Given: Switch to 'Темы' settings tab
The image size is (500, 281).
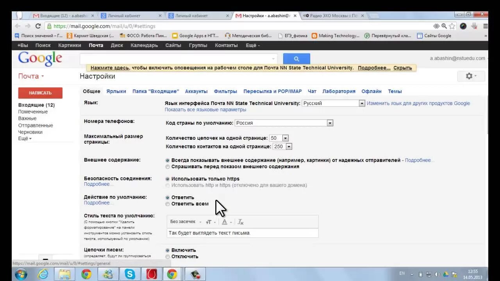Looking at the screenshot, I should (x=395, y=91).
